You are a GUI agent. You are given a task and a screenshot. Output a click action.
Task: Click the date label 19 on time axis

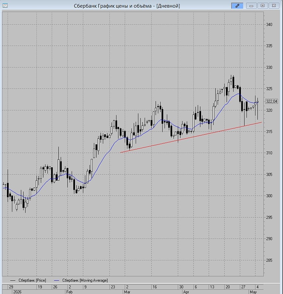click(x=40, y=287)
